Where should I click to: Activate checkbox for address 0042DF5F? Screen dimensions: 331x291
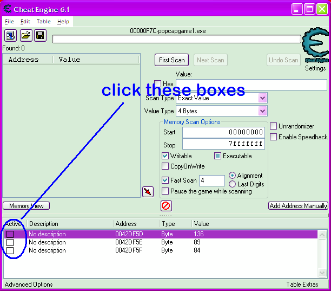click(x=10, y=250)
